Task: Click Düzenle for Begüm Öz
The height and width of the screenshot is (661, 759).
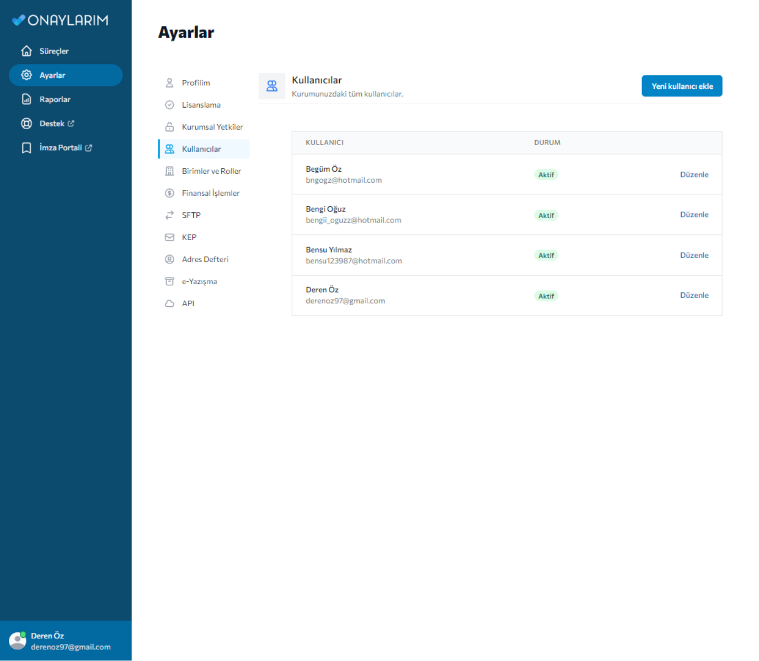Action: coord(694,174)
